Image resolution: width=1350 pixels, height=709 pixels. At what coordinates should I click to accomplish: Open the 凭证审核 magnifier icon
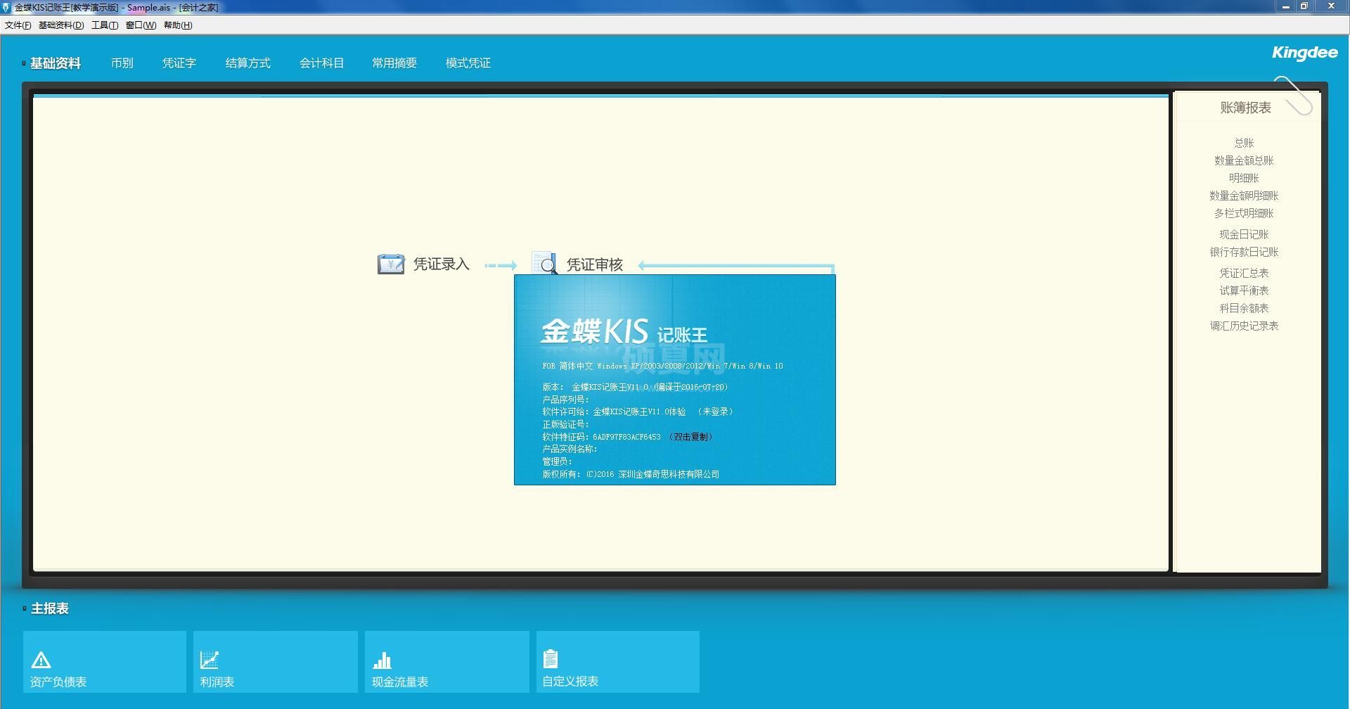tap(545, 264)
